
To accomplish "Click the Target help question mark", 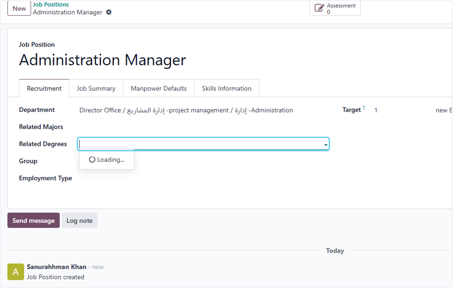I will click(x=364, y=108).
